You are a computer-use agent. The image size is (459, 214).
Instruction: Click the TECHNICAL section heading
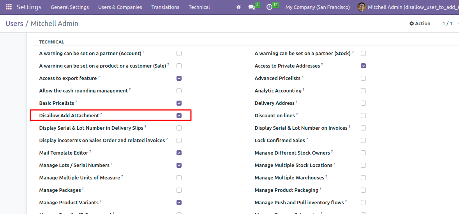51,42
